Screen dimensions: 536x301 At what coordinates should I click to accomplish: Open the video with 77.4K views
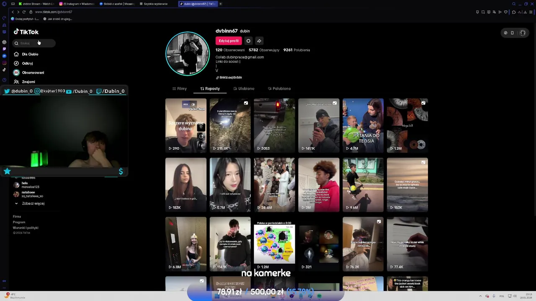[407, 244]
